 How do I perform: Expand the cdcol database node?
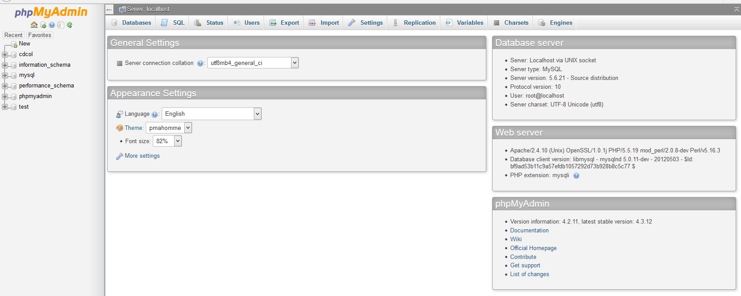pos(5,54)
